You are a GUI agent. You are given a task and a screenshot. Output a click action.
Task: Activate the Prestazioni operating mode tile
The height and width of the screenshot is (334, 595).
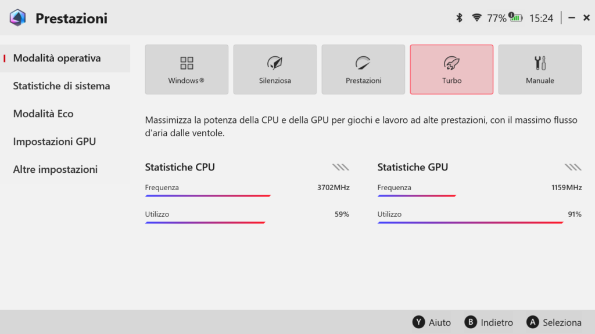[x=363, y=70]
